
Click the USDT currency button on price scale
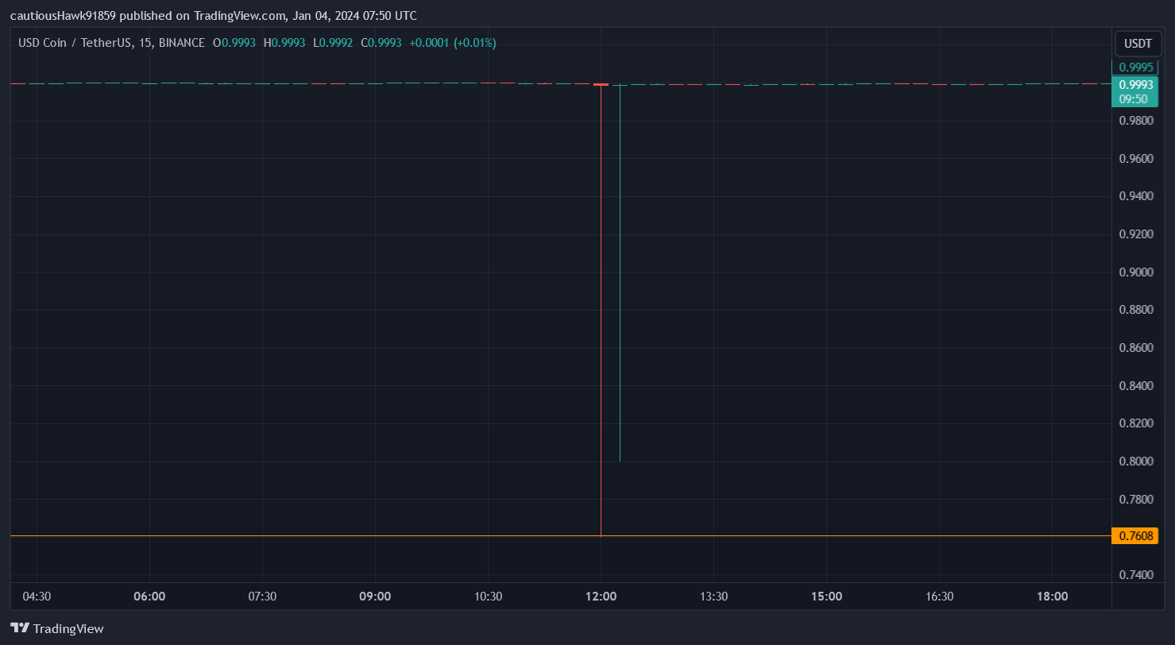(x=1138, y=44)
